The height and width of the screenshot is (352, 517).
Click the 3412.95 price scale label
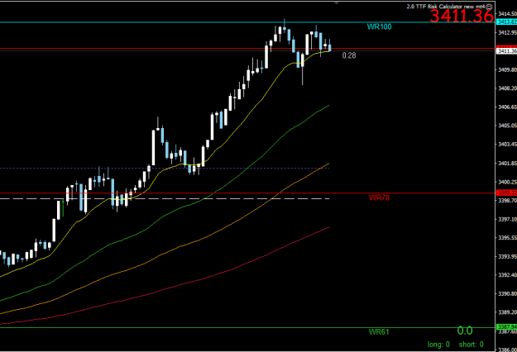507,32
